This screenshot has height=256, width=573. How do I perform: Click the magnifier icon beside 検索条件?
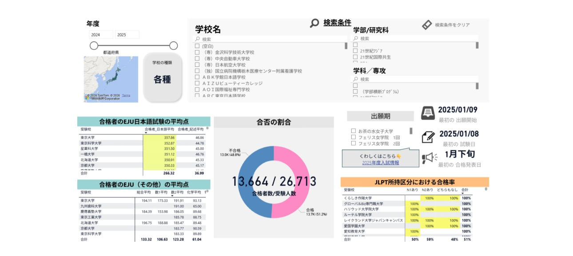click(x=314, y=23)
